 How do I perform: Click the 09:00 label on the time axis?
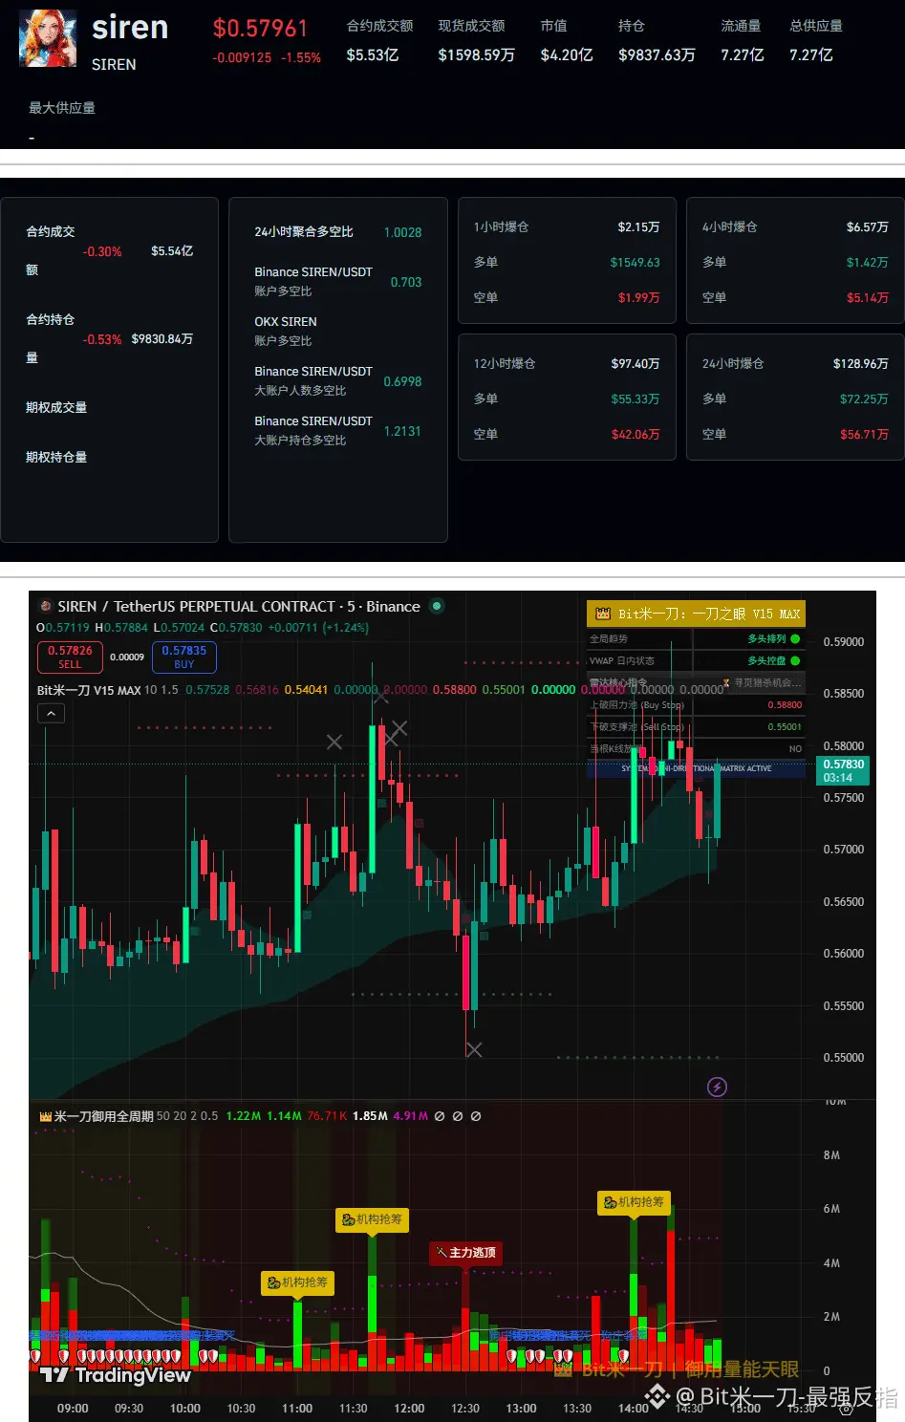tap(73, 1409)
